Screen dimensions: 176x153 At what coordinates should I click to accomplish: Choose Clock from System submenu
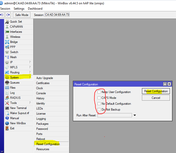[51, 88]
